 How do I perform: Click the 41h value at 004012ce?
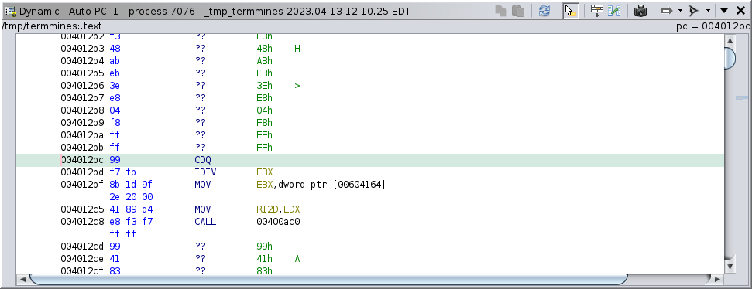(264, 259)
